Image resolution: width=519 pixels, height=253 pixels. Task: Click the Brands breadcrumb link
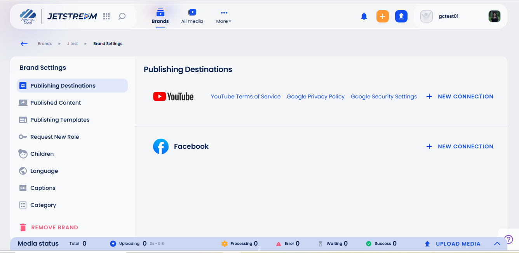(45, 44)
